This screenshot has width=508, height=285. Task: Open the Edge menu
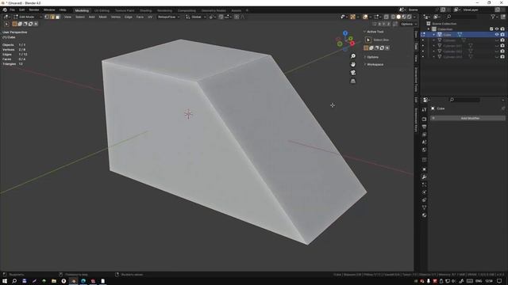(129, 17)
